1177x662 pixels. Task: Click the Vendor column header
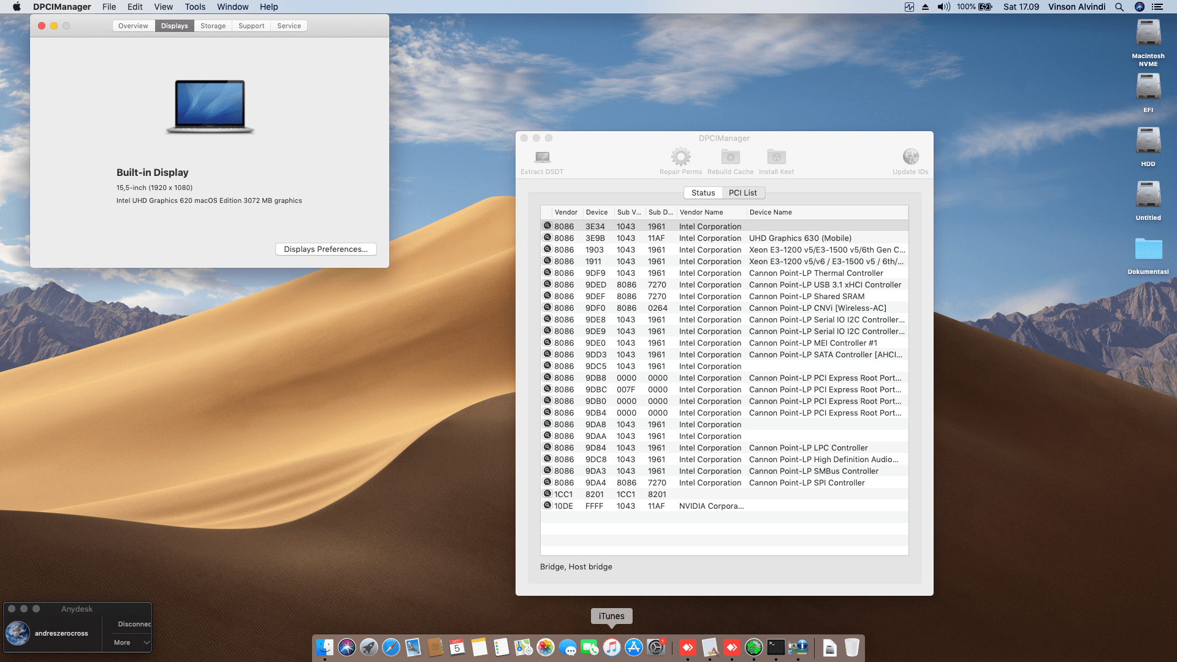566,212
